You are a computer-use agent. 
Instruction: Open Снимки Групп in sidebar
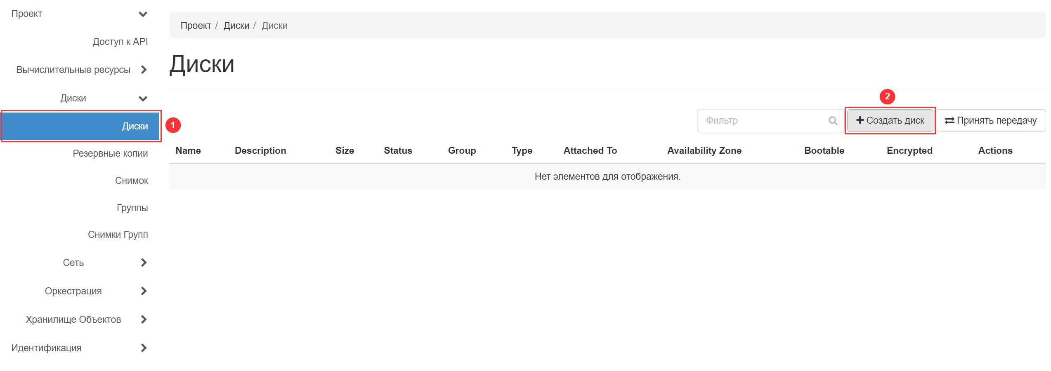click(118, 235)
